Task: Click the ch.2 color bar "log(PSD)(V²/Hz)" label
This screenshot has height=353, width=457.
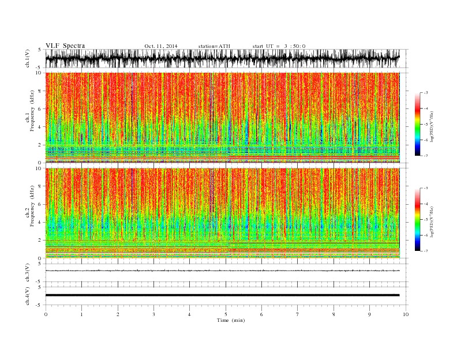Action: coord(432,221)
